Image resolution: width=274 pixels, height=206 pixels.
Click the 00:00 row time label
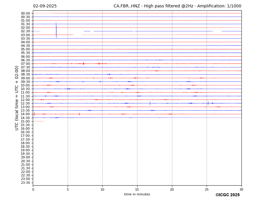coord(25,14)
